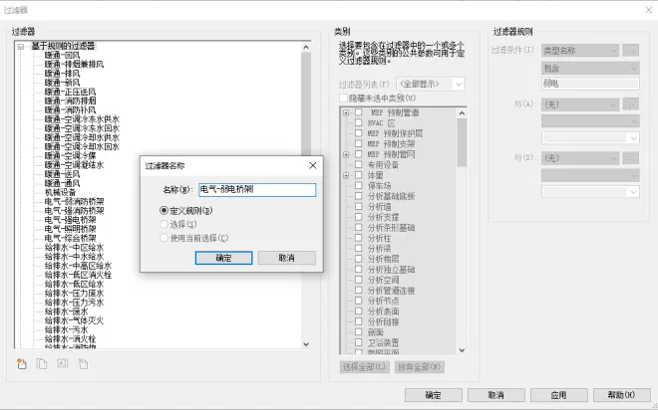Viewport: 658px width, 410px height.
Task: Collapse the 基于规则的过滤器 tree root
Action: point(20,46)
